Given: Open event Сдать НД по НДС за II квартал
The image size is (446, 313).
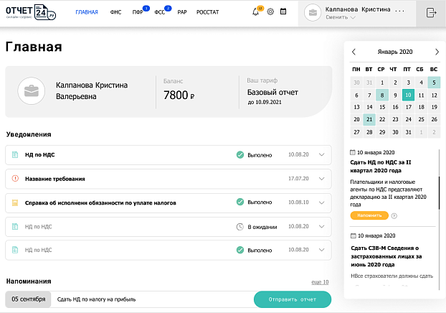Looking at the screenshot, I should 381,167.
